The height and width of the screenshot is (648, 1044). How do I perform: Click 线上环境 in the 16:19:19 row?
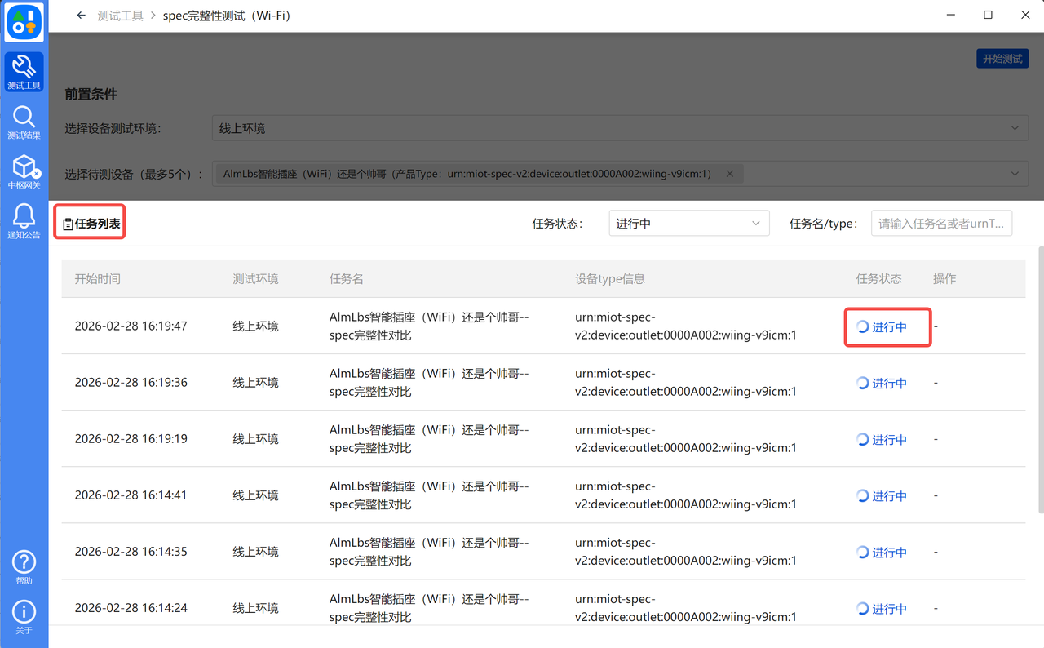point(255,439)
